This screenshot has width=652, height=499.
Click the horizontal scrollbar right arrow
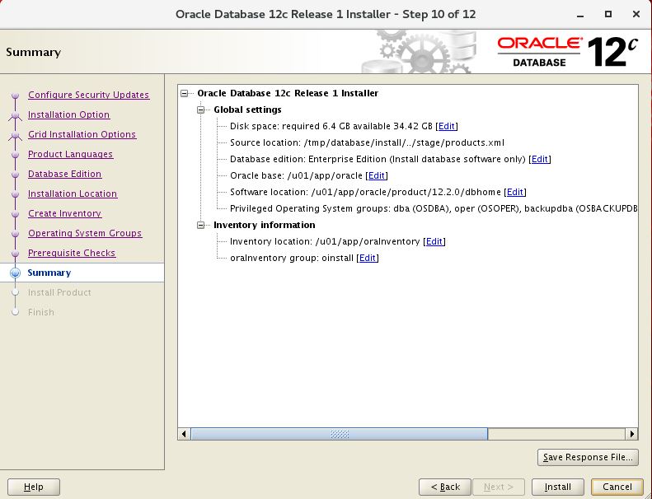[632, 434]
